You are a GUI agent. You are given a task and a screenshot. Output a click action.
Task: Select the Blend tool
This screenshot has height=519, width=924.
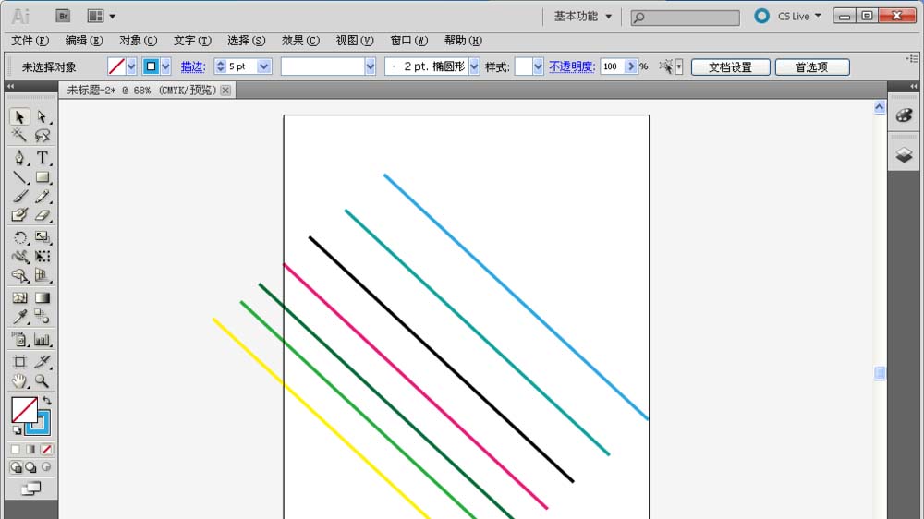click(42, 317)
